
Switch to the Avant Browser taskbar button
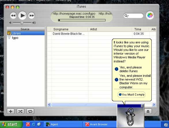pos(100,125)
